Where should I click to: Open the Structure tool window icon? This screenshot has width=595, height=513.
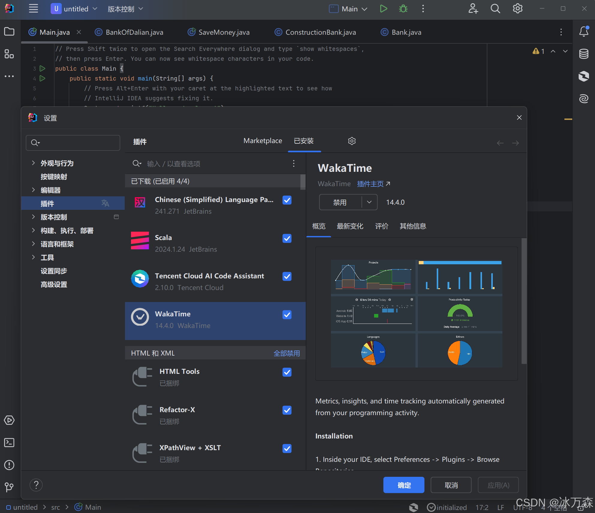9,54
